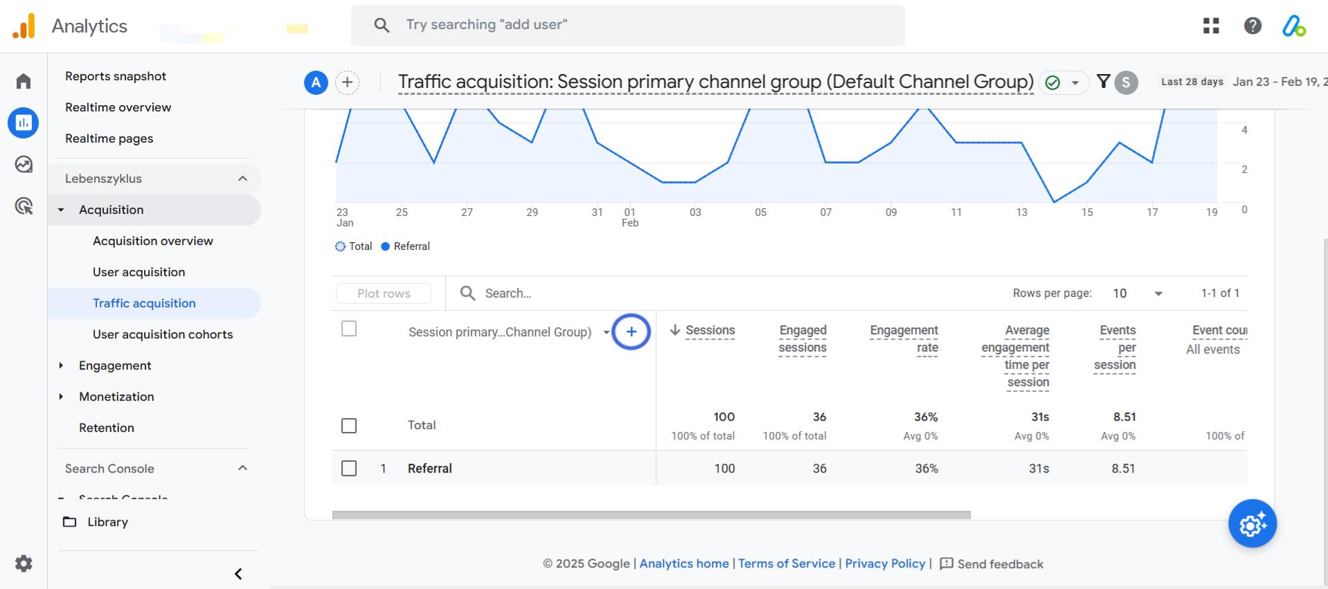Open the Rows per page dropdown
Screen dimensions: 1328x589
pos(1138,293)
